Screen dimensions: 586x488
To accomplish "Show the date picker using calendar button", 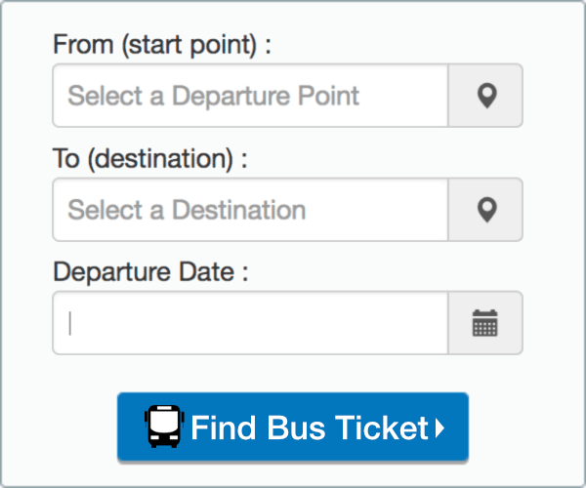I will coord(485,323).
